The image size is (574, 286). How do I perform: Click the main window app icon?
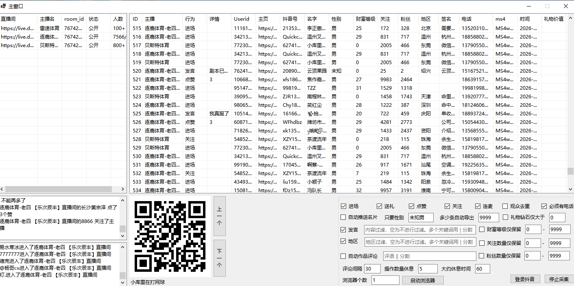click(x=4, y=6)
